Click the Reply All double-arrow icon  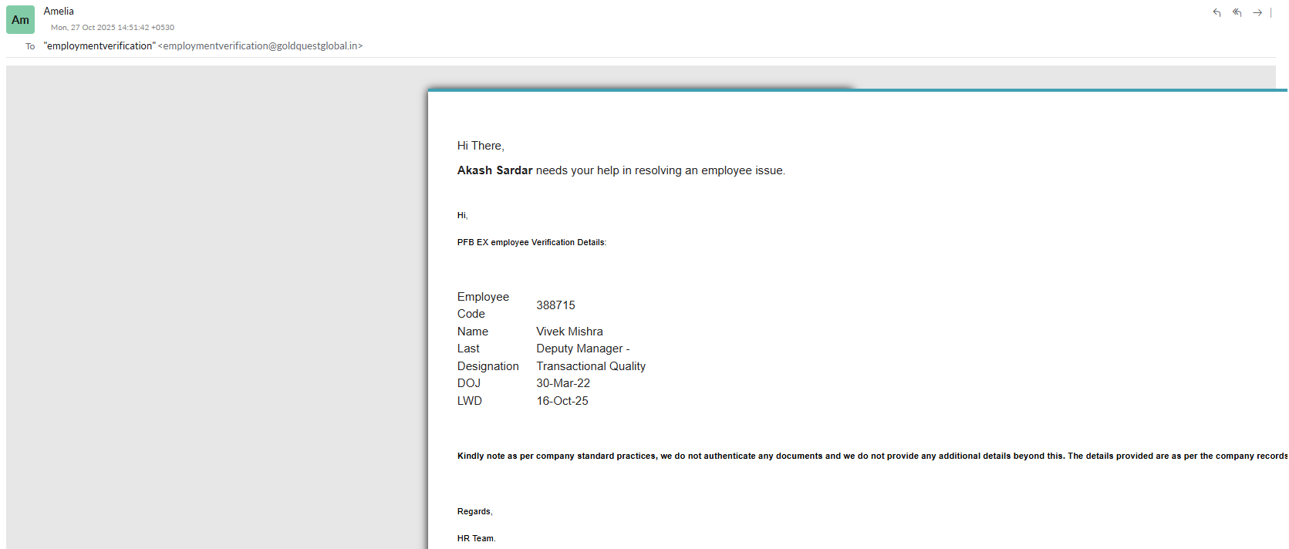pyautogui.click(x=1237, y=12)
